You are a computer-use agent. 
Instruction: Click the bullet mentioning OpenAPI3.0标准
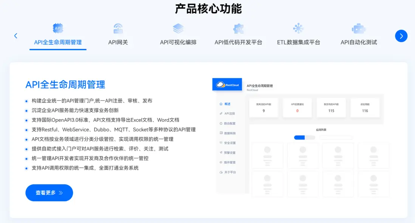pos(105,120)
